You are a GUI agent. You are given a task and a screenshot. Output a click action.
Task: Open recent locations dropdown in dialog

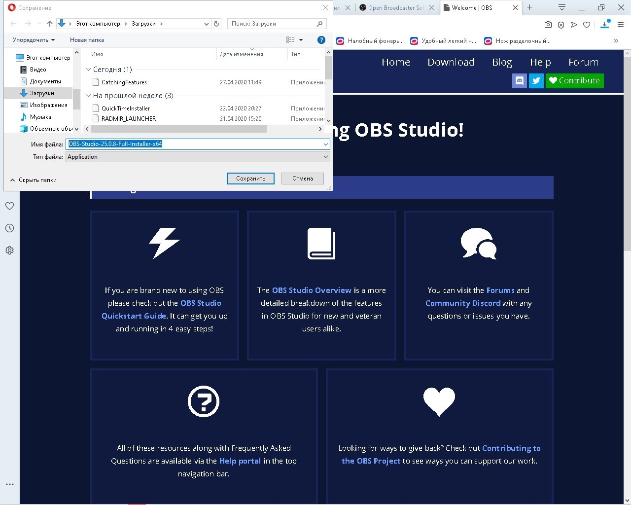[x=39, y=24]
